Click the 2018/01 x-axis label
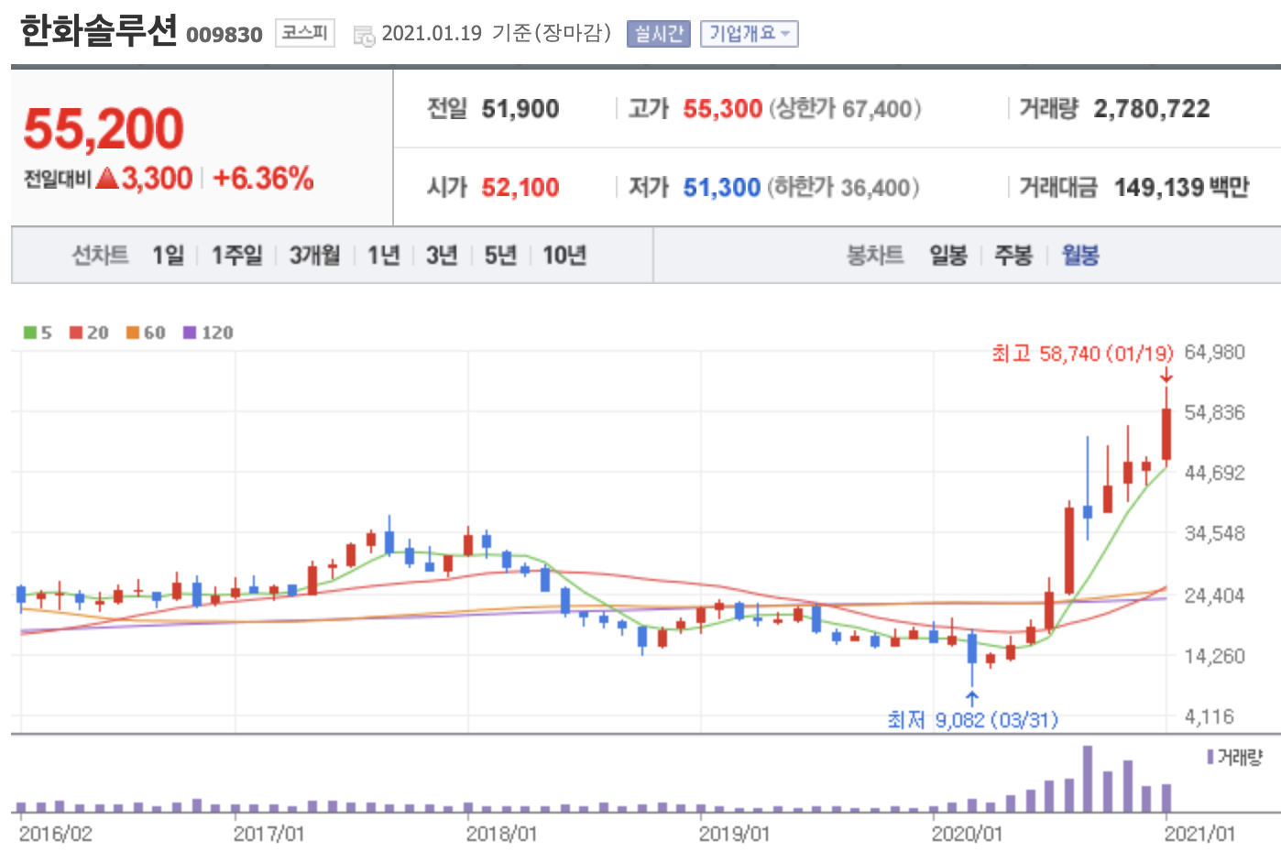 [x=501, y=834]
